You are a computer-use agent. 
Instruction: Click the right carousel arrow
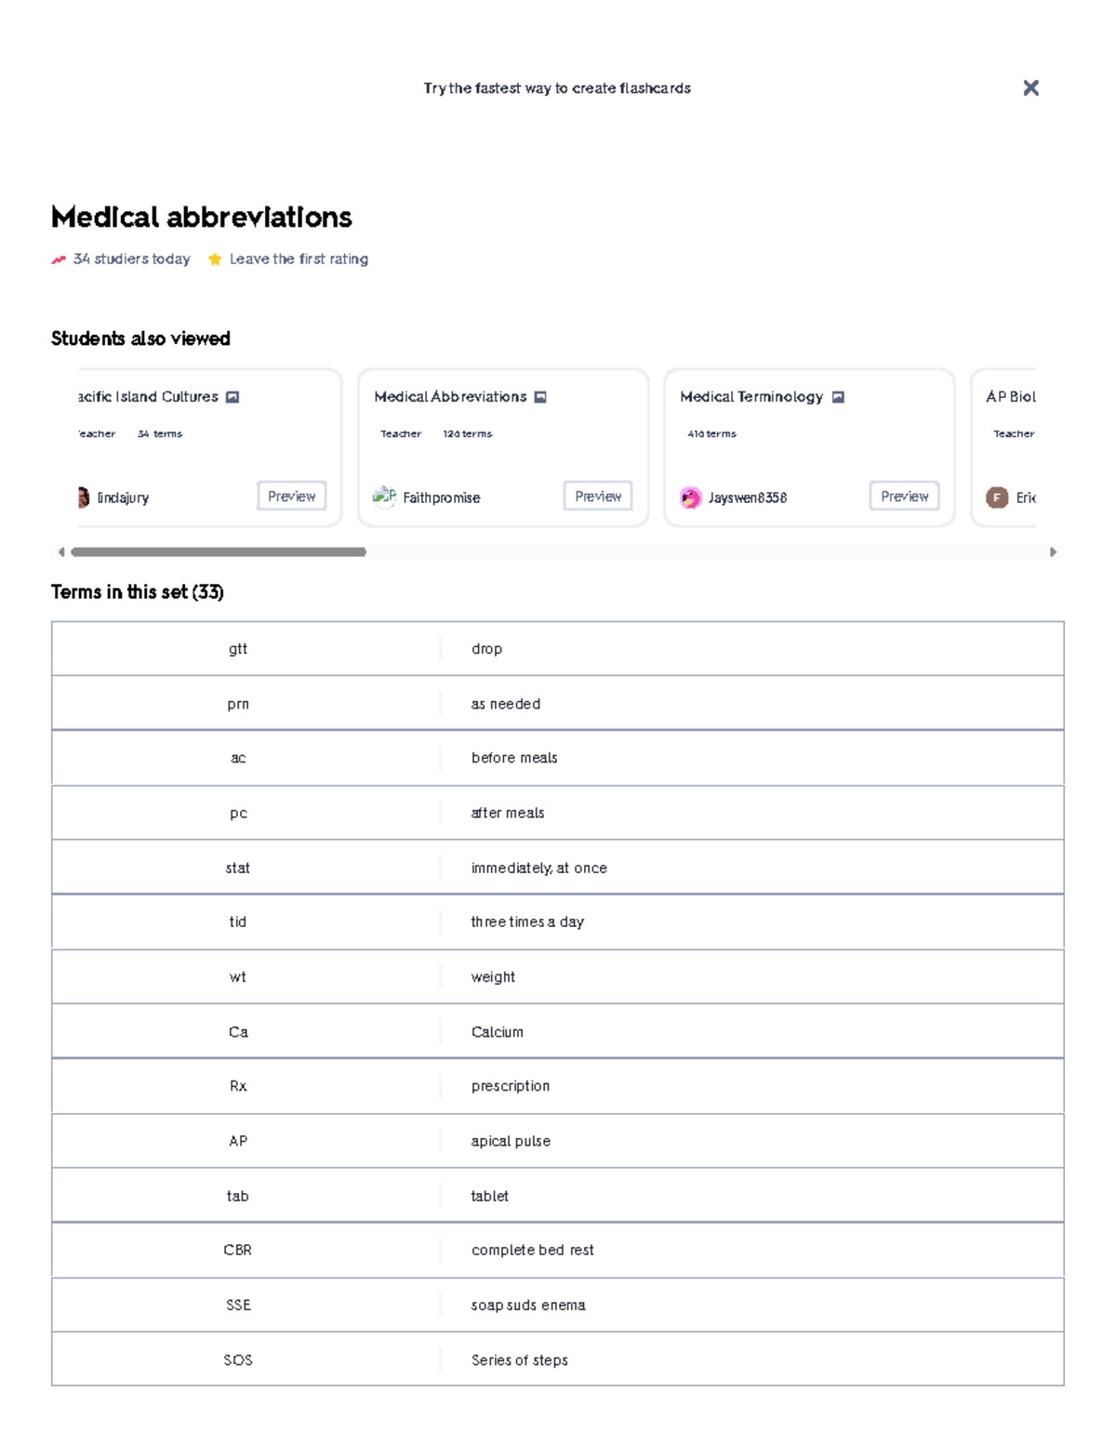1054,552
